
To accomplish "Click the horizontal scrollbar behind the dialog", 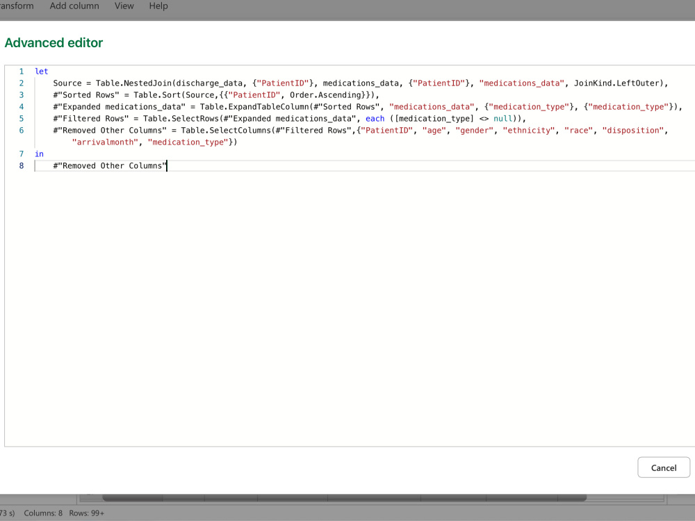I will (x=344, y=498).
